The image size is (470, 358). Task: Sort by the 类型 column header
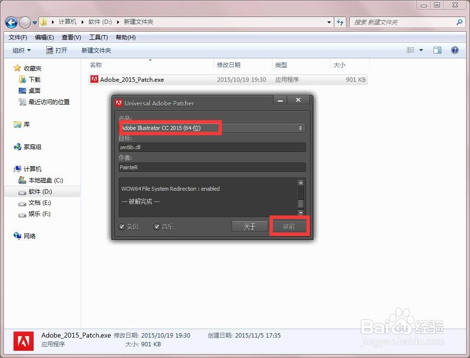[281, 65]
